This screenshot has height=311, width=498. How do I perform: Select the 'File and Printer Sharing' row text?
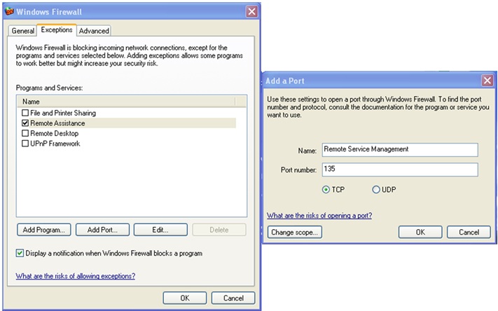(63, 113)
